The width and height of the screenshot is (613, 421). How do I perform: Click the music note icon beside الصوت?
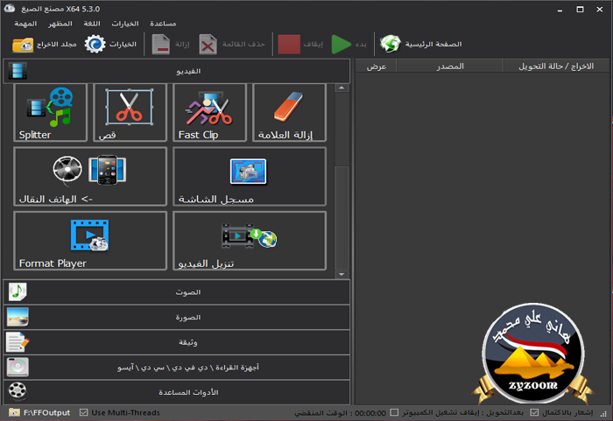click(18, 291)
